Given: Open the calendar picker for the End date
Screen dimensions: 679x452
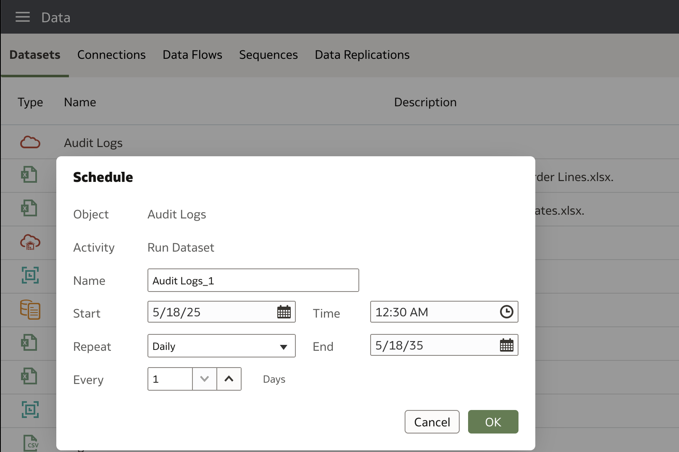Looking at the screenshot, I should coord(507,345).
